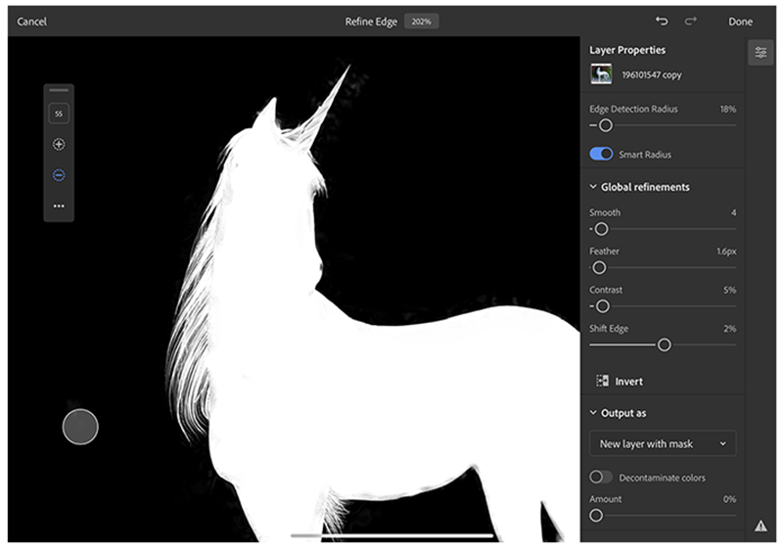783x549 pixels.
Task: Click the 18% edge radius value
Action: coord(728,109)
